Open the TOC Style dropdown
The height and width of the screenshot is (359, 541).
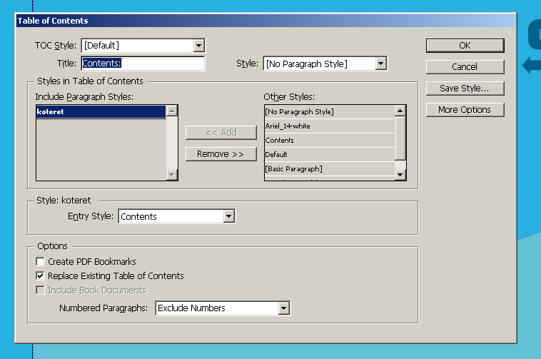pyautogui.click(x=143, y=46)
